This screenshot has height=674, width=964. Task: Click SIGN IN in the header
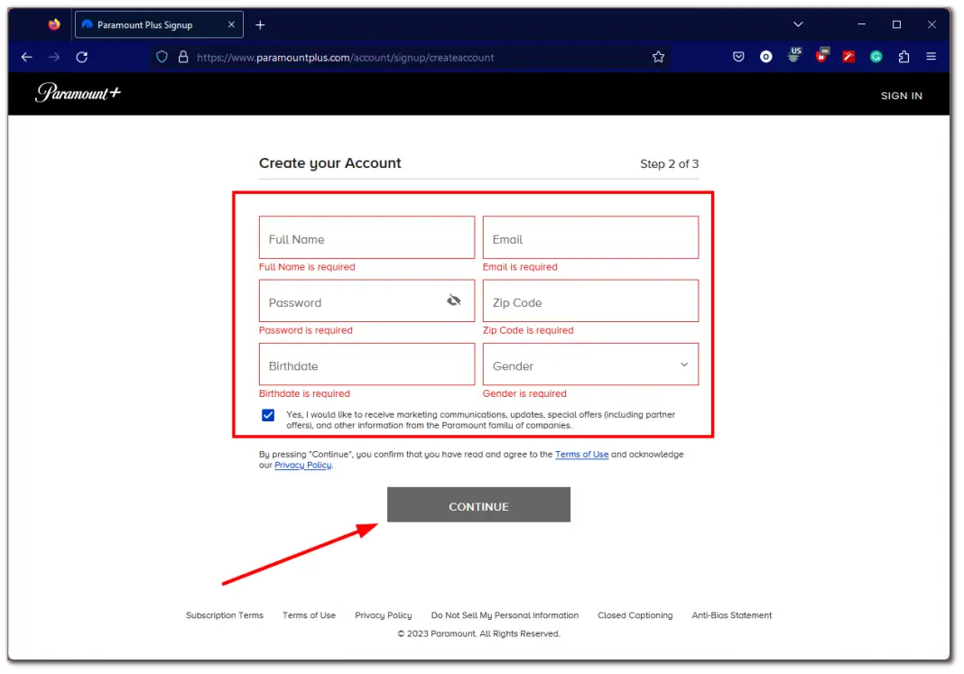(x=901, y=95)
